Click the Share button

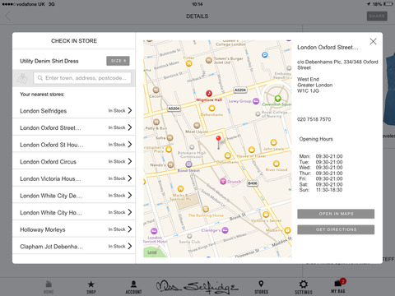point(377,16)
